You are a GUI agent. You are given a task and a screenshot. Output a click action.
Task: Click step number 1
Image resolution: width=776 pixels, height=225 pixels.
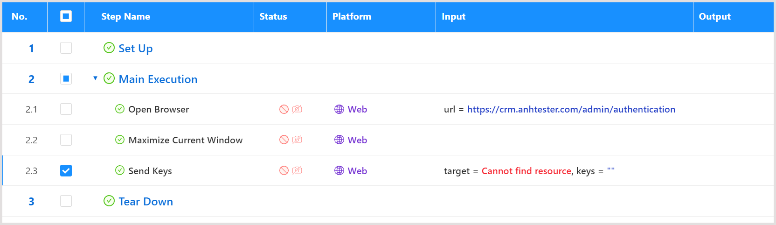pos(31,49)
